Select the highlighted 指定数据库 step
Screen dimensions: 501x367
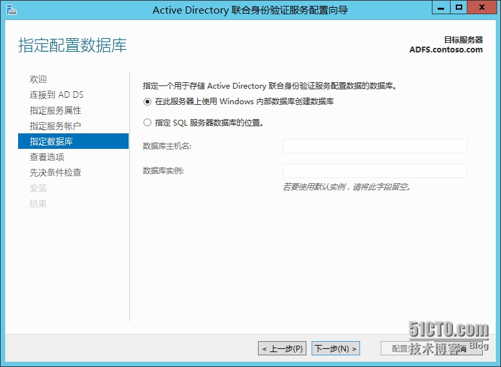(x=52, y=141)
